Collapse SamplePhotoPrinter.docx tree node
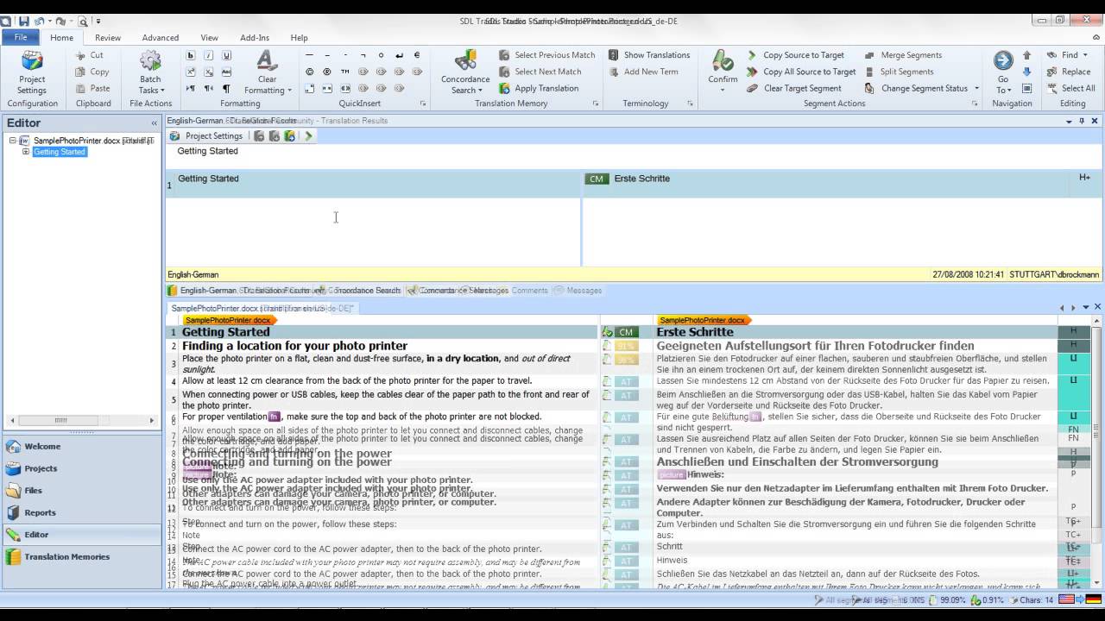Viewport: 1105px width, 621px height. (x=13, y=141)
